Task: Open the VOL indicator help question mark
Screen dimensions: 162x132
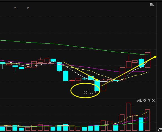Action: 149,101
